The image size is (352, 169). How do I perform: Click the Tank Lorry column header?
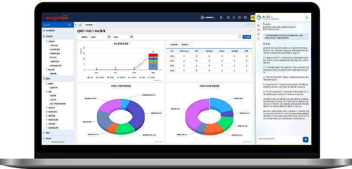pyautogui.click(x=184, y=51)
